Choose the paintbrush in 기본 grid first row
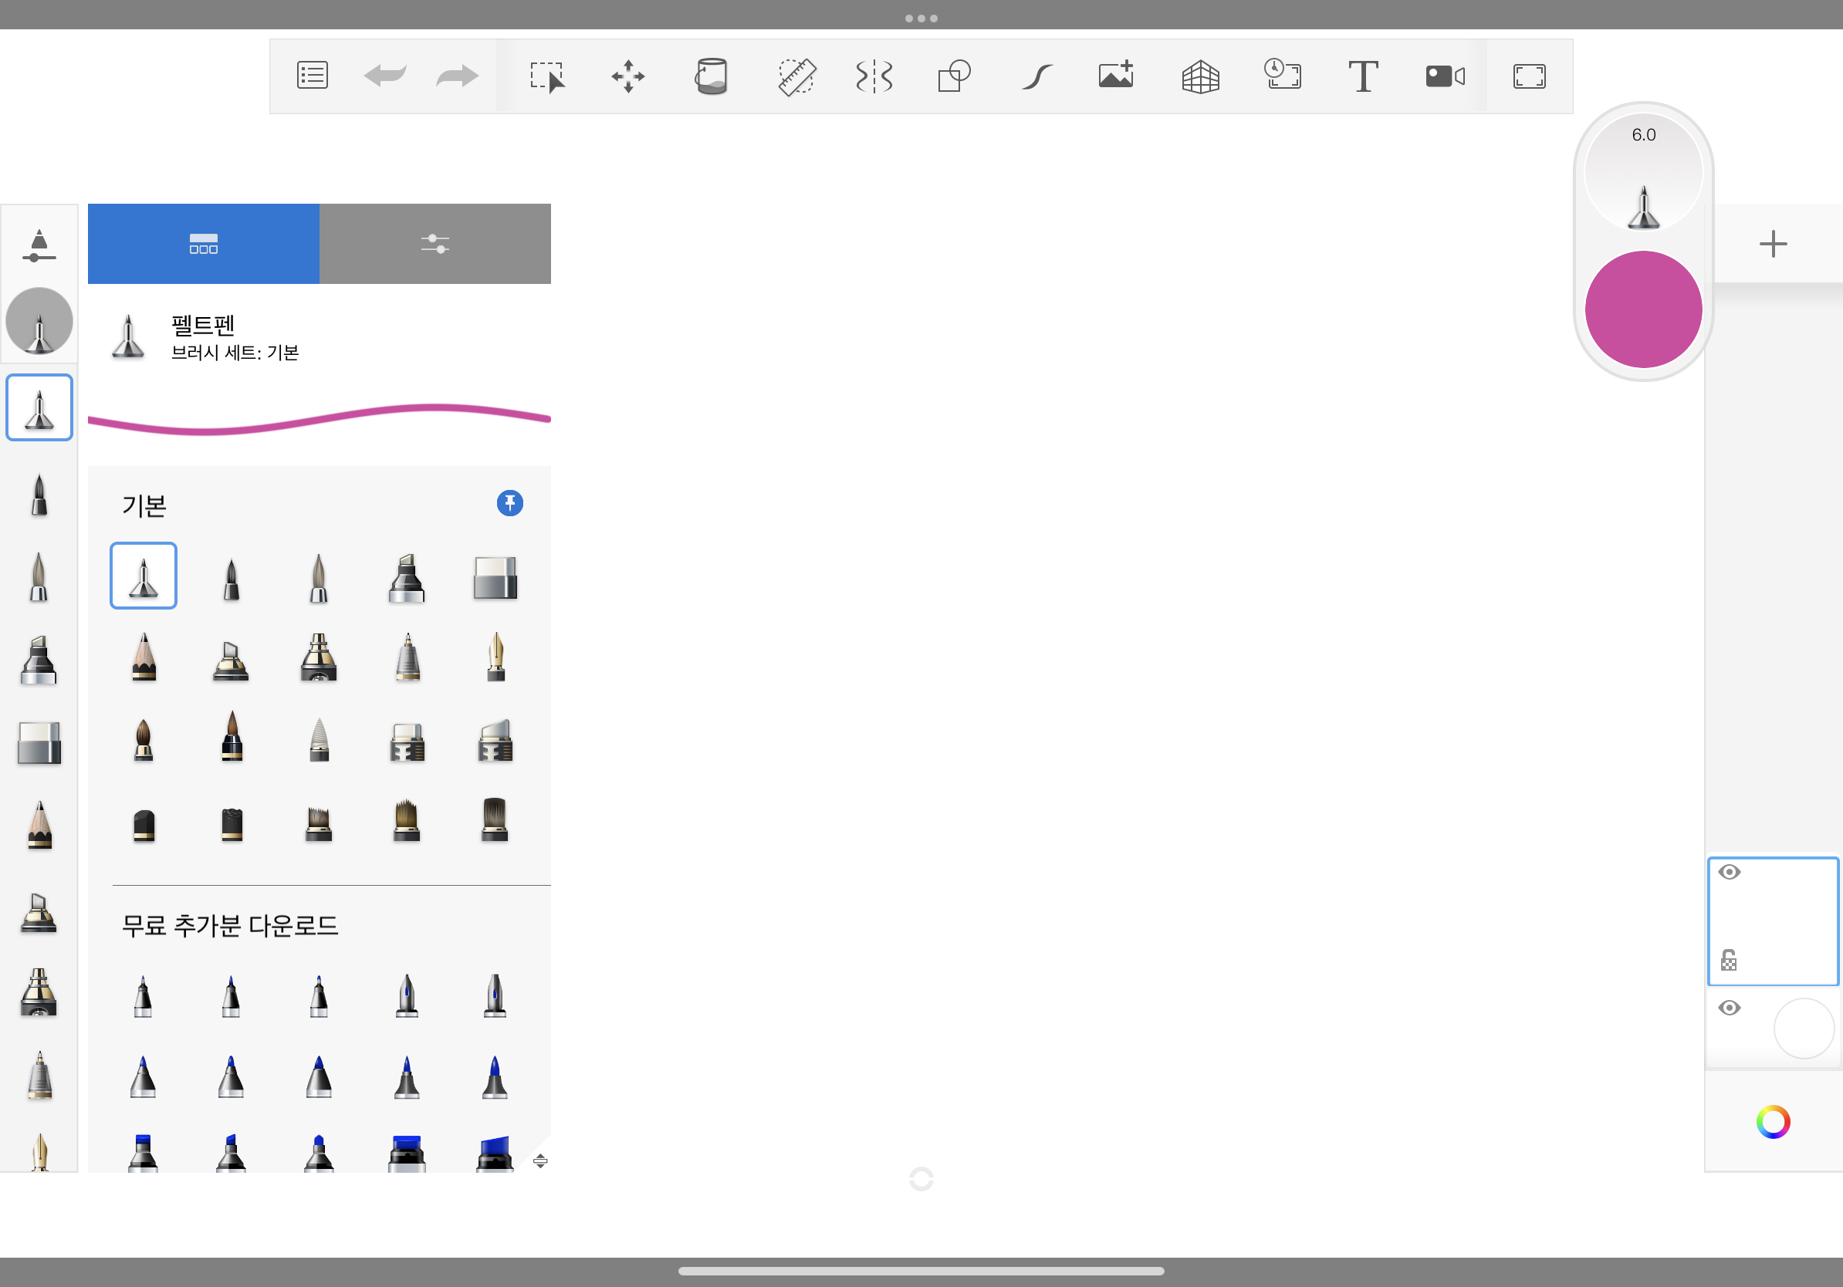 (319, 578)
